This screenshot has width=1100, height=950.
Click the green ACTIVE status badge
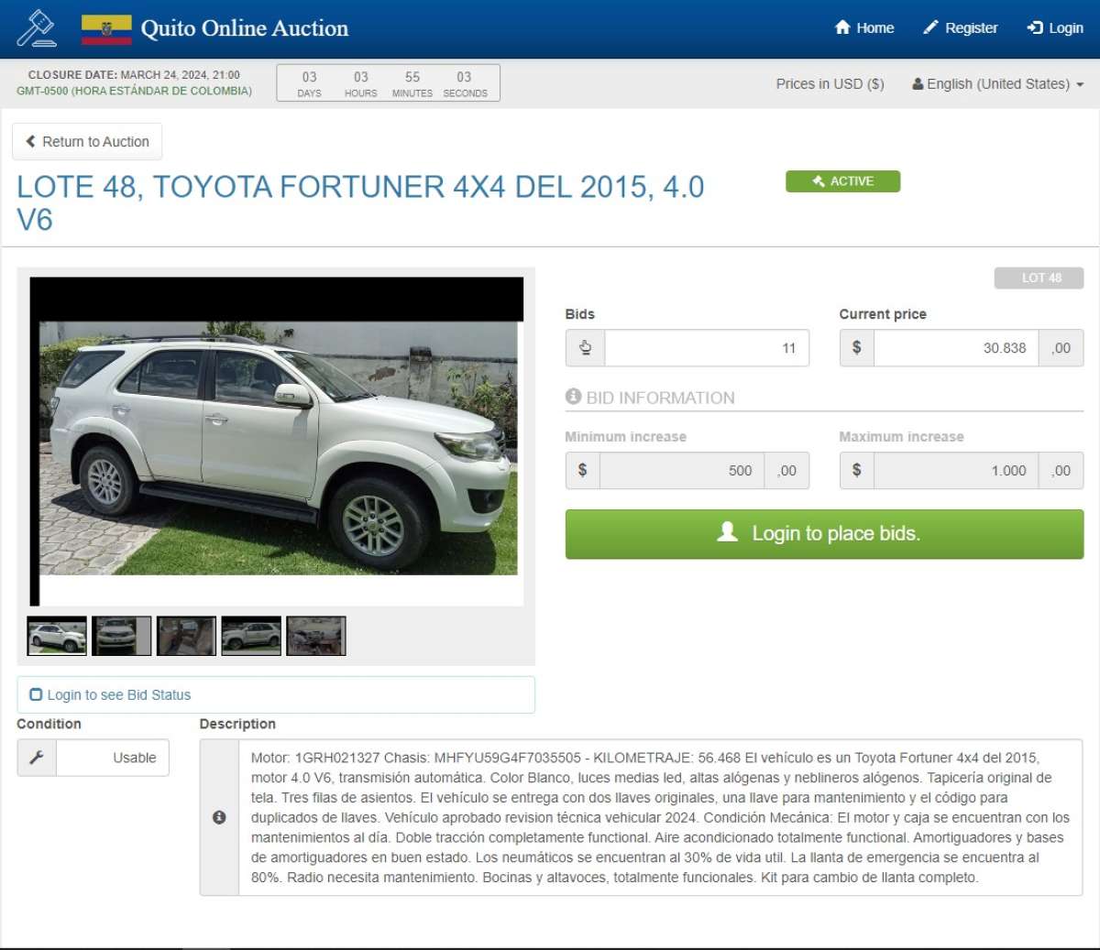(x=842, y=181)
